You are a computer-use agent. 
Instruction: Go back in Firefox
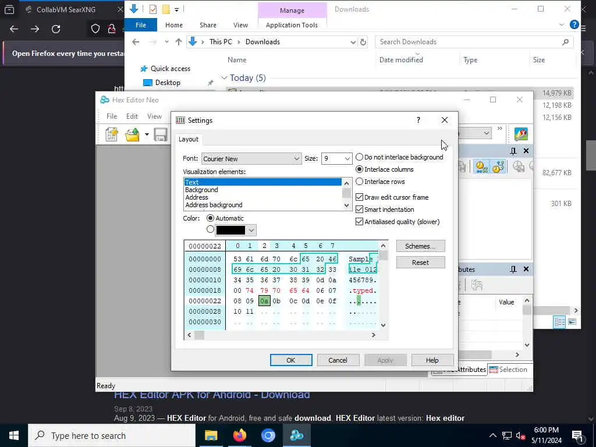point(14,29)
